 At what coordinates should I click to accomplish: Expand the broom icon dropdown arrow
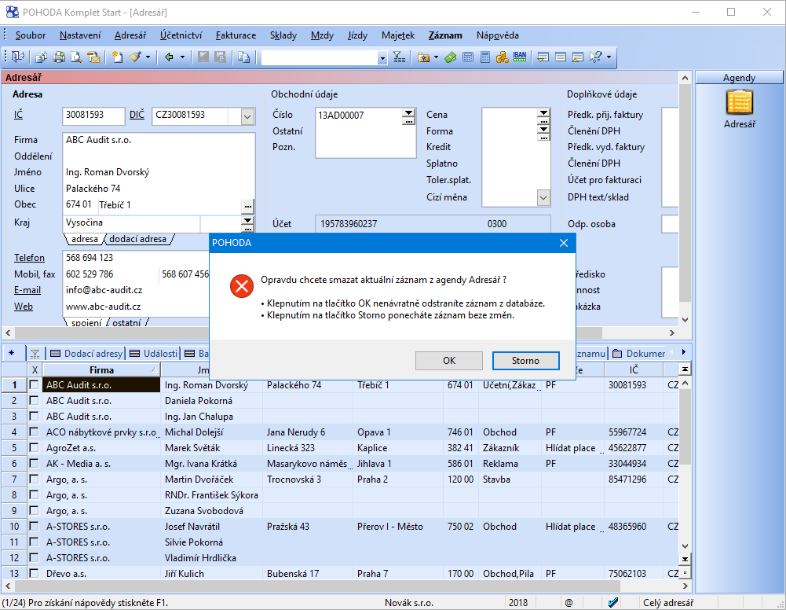[148, 57]
